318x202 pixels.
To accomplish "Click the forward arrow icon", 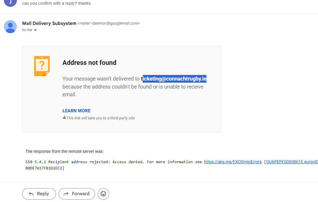I will [66, 194].
